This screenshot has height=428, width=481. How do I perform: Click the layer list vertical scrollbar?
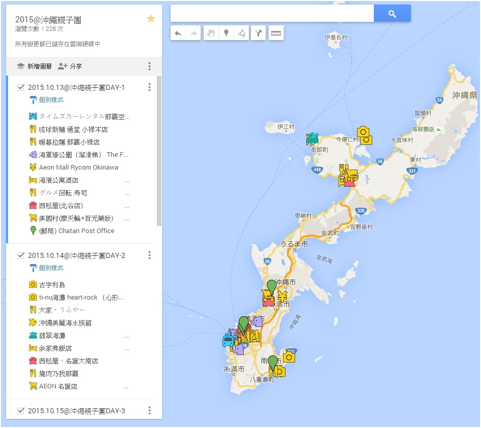point(159,151)
